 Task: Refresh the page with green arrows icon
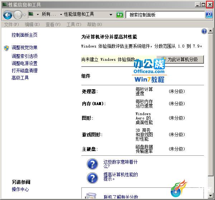pos(120,15)
